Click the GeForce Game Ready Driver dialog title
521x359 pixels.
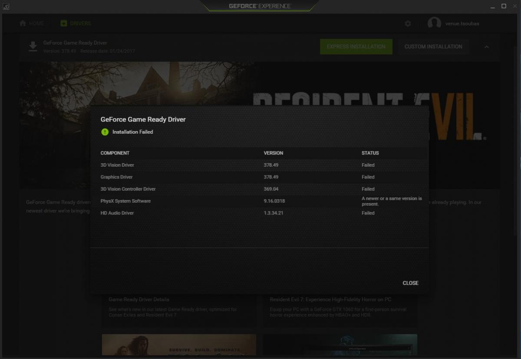(143, 119)
